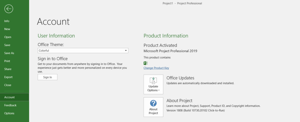Click the User Information heading

click(56, 36)
